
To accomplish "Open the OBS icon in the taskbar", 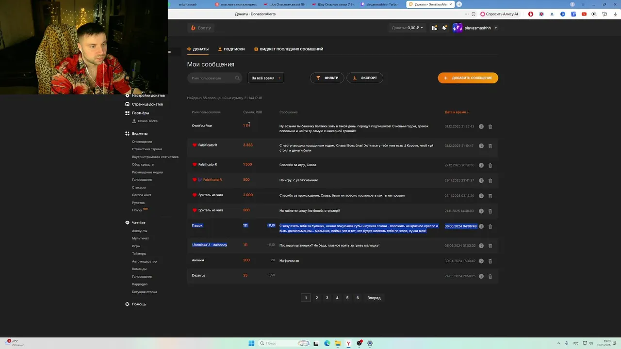I will (x=359, y=343).
